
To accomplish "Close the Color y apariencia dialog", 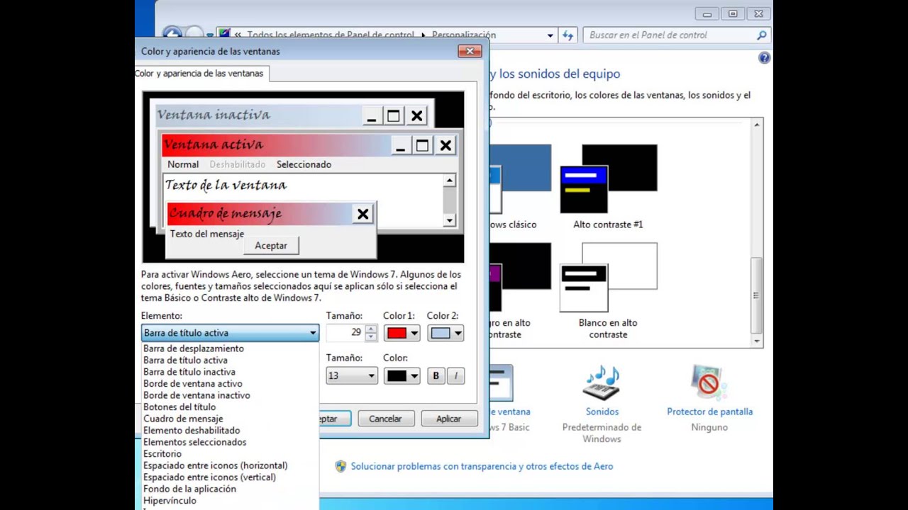I will [x=470, y=51].
